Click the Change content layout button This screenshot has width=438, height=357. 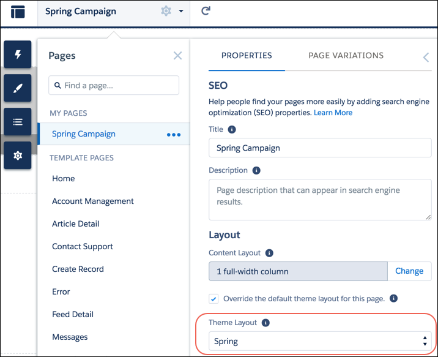(409, 271)
